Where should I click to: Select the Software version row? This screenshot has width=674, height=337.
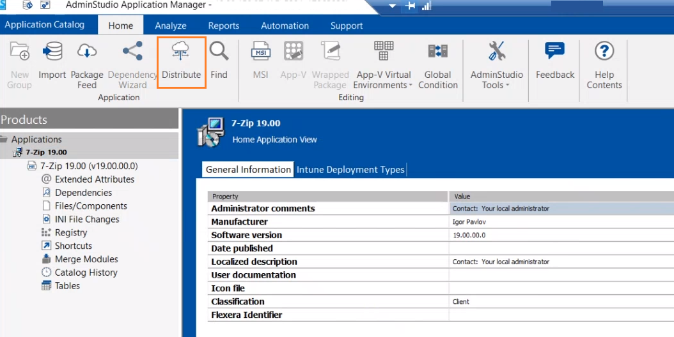pos(441,236)
